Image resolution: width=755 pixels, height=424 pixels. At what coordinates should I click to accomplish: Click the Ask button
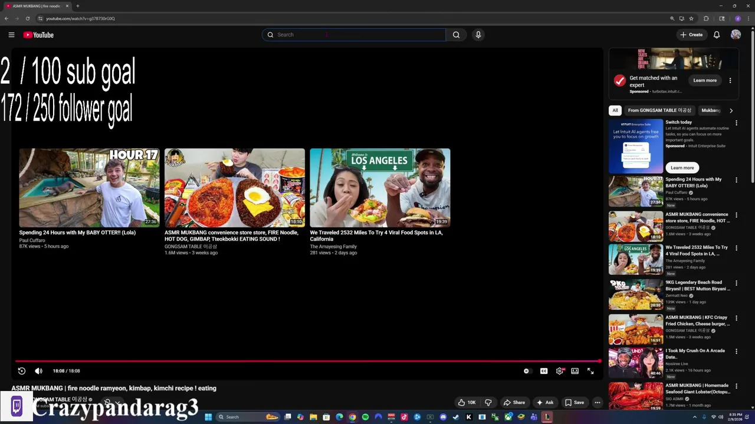[x=544, y=403]
